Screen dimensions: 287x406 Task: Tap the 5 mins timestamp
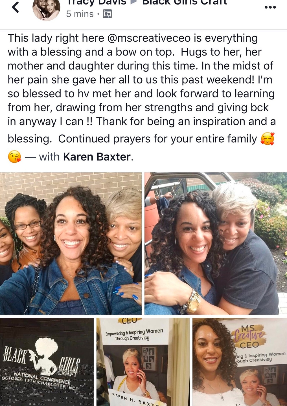(x=80, y=14)
